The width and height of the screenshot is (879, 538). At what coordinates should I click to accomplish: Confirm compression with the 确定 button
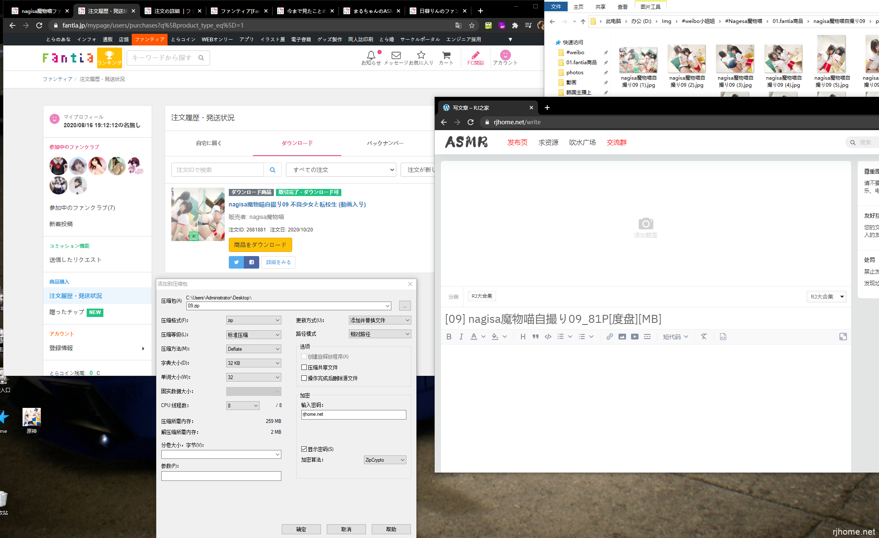(x=301, y=529)
